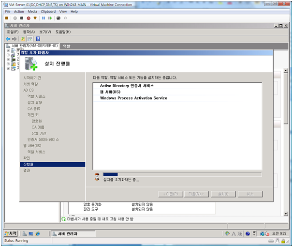This screenshot has height=247, width=293.
Task: Click the network status tray icon
Action: point(262,234)
